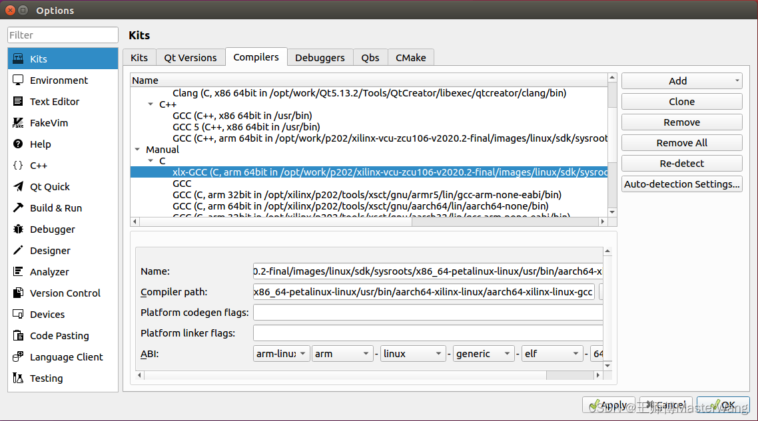
Task: Open the arm architecture dropdown
Action: 342,353
